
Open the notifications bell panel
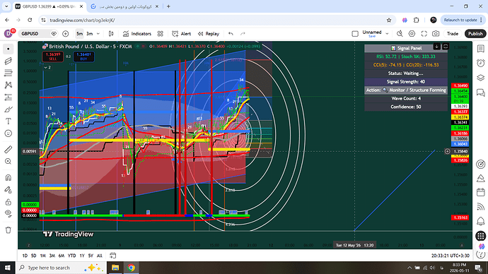click(x=480, y=221)
